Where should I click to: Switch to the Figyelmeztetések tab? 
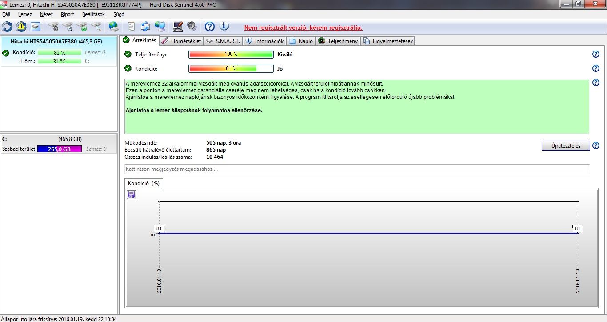(x=388, y=41)
